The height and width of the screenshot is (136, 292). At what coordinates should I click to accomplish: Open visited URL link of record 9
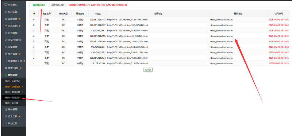127,20
